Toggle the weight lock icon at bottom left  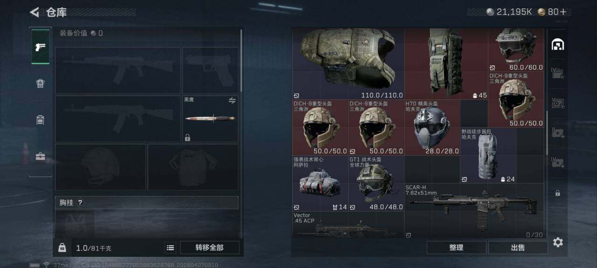tap(62, 248)
